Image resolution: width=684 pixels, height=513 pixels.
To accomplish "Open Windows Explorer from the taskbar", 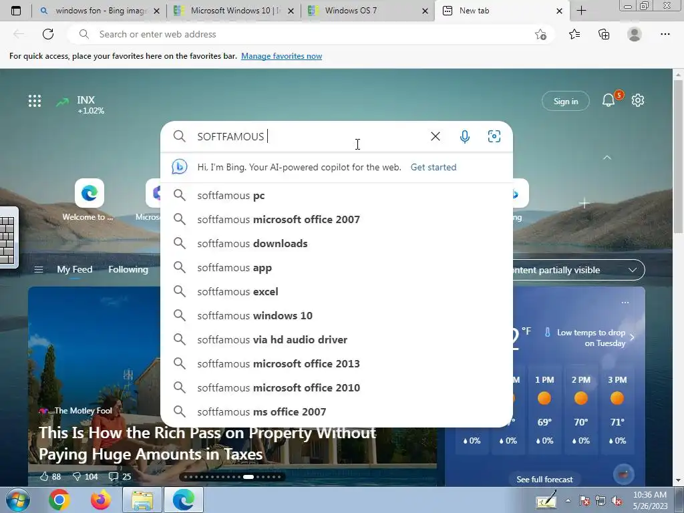I will click(x=142, y=500).
